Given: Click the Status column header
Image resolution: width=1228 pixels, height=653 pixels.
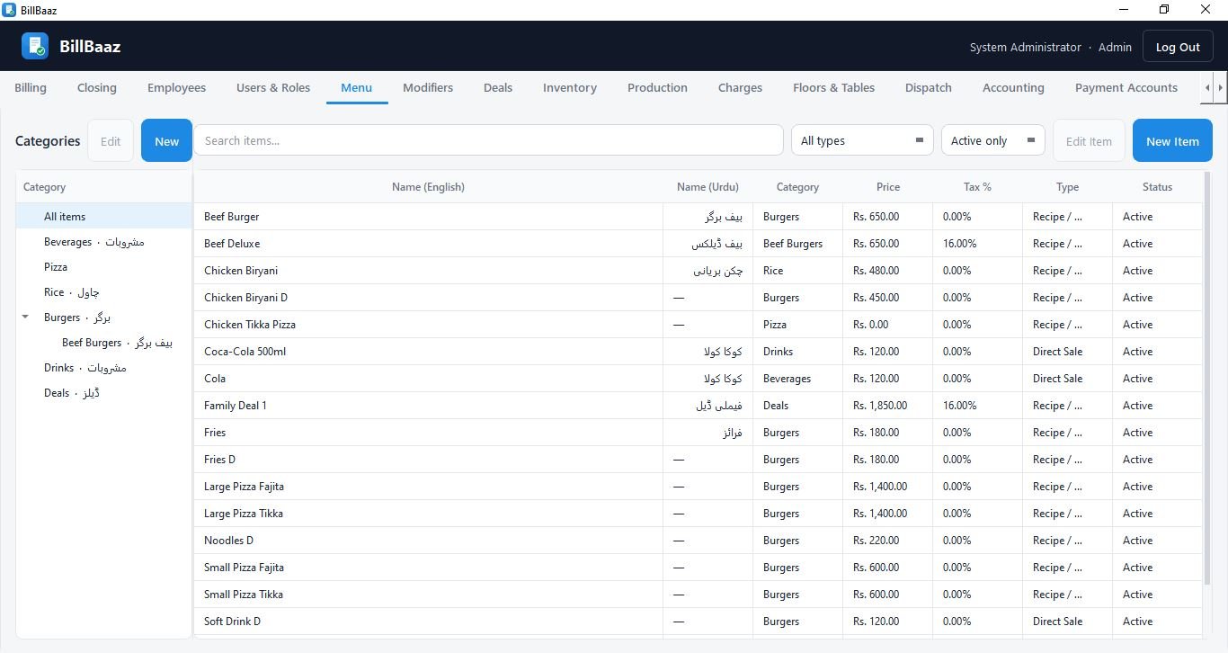Looking at the screenshot, I should coord(1157,187).
